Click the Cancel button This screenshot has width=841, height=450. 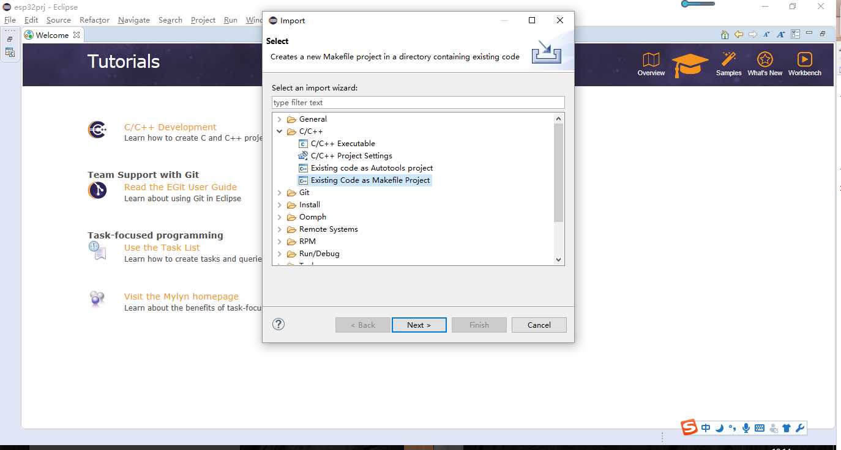coord(539,325)
